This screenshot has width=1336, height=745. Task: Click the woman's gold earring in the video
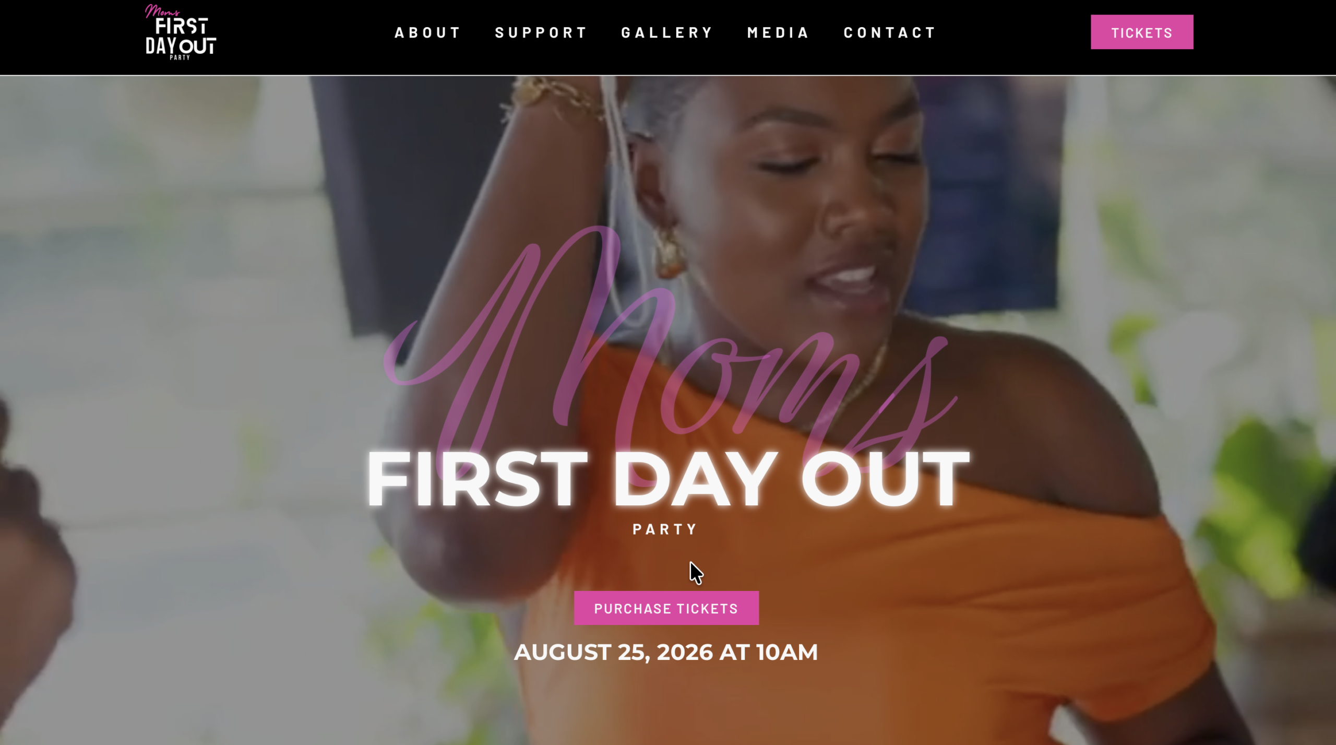pos(670,254)
